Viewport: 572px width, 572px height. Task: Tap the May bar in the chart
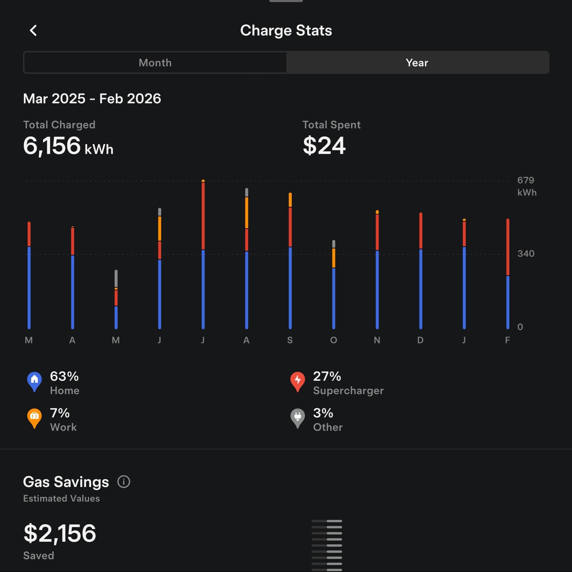pos(116,299)
